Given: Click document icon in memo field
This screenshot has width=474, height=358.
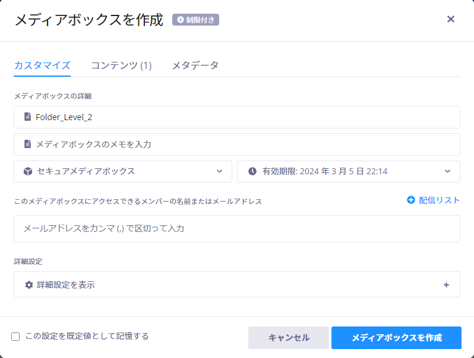Looking at the screenshot, I should coord(27,144).
